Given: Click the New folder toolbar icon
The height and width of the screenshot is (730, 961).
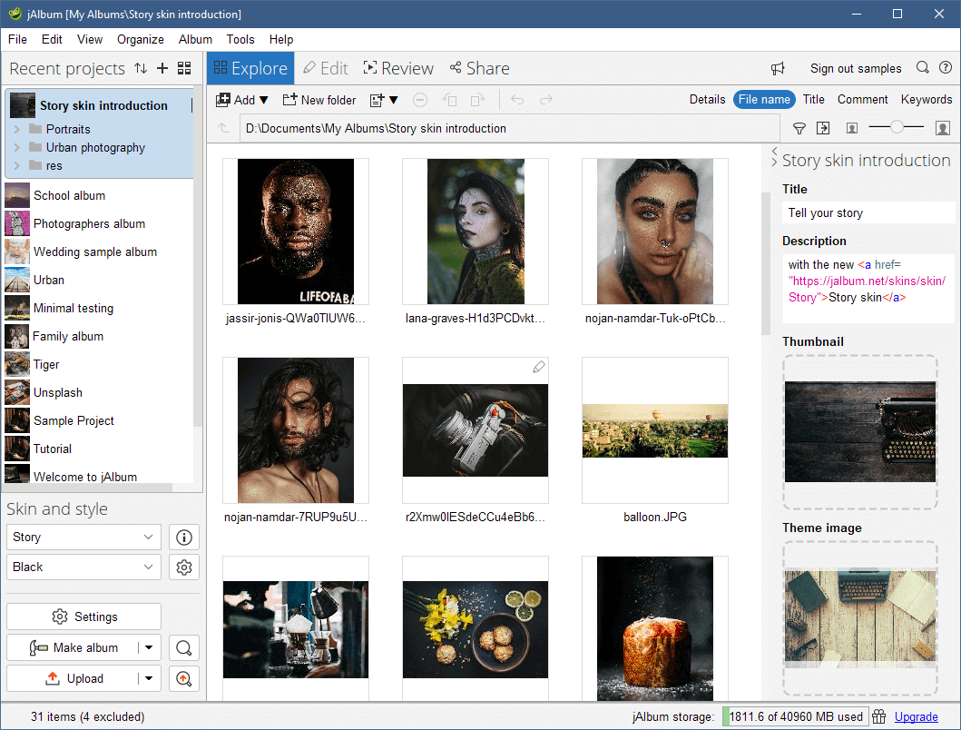Looking at the screenshot, I should [x=319, y=100].
